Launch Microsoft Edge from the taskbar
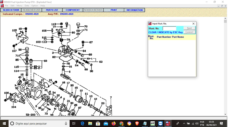The image size is (249, 127). [82, 123]
